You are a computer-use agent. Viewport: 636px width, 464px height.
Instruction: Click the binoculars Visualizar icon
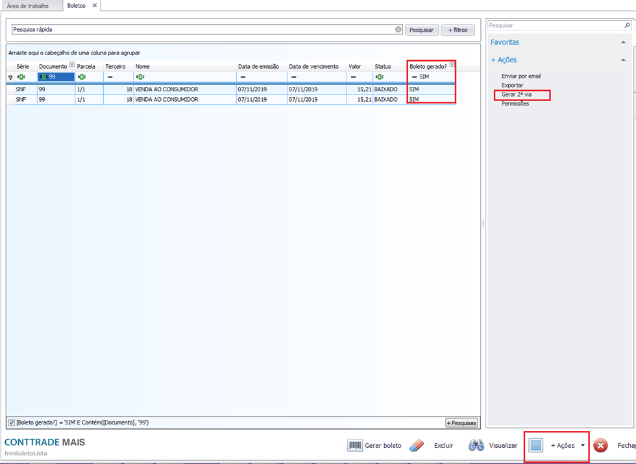point(476,445)
